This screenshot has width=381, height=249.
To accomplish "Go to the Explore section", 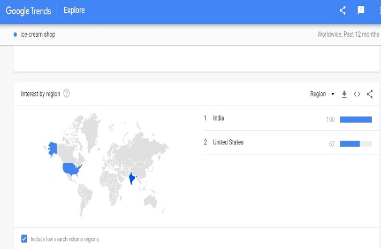I will pyautogui.click(x=74, y=10).
